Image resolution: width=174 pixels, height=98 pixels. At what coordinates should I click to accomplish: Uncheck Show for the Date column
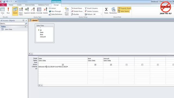coord(63,65)
